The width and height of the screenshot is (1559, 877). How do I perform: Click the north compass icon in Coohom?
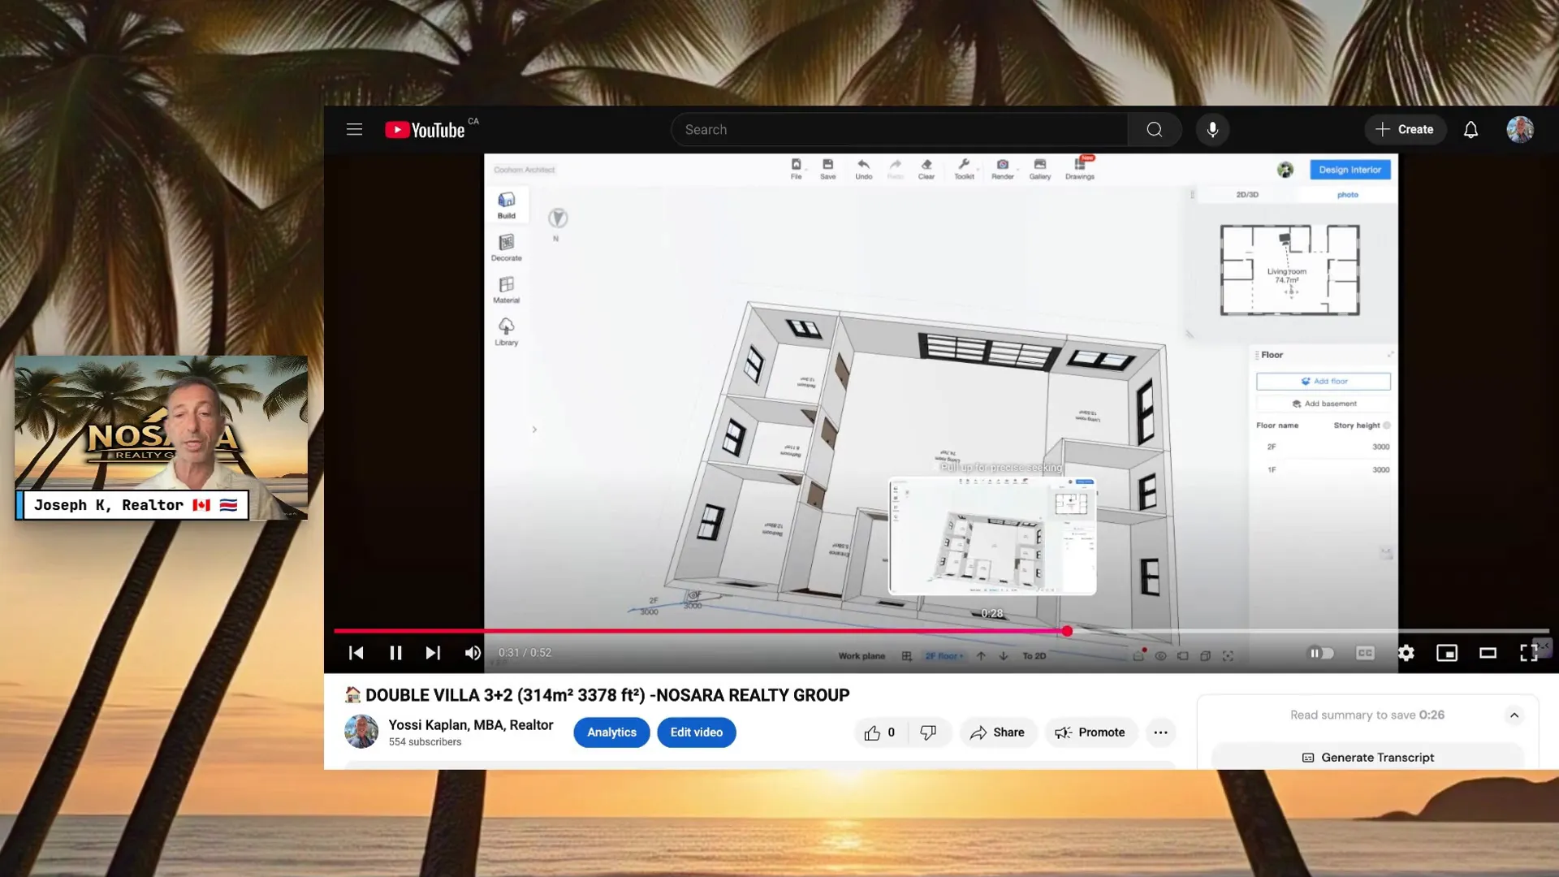[x=558, y=218]
